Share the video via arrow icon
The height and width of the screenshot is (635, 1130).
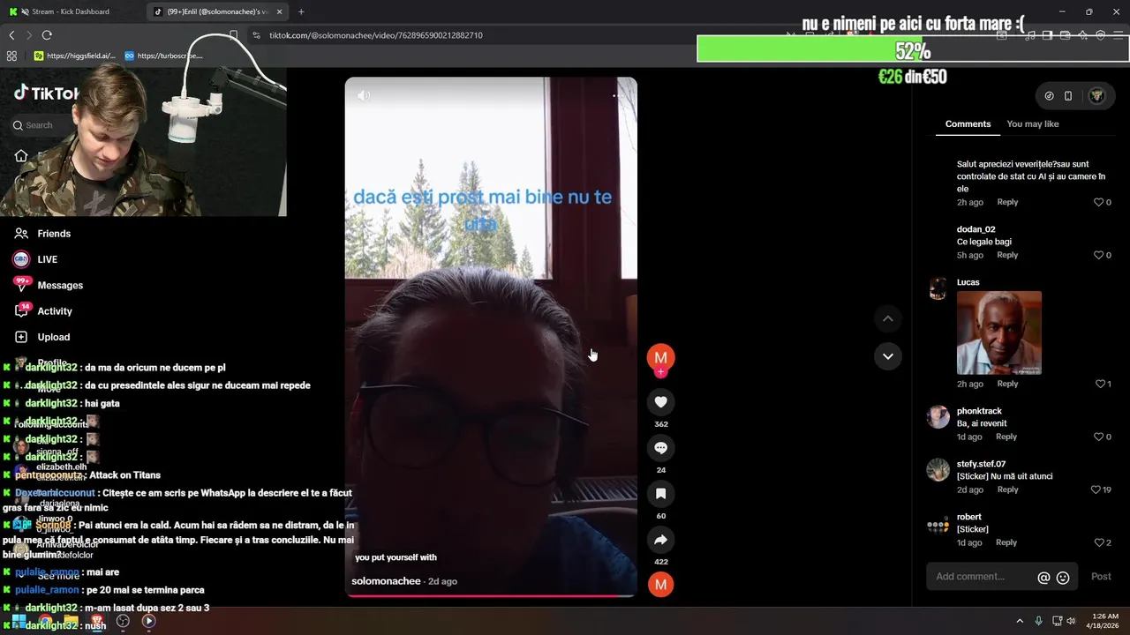click(x=660, y=540)
